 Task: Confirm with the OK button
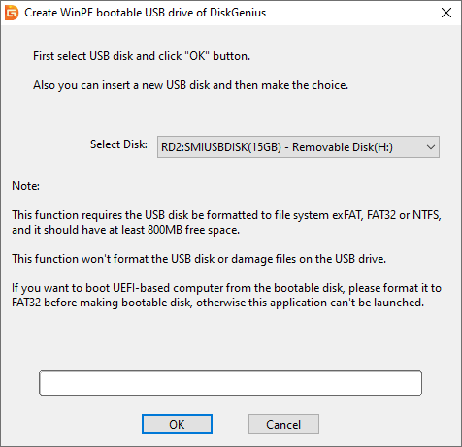point(177,424)
